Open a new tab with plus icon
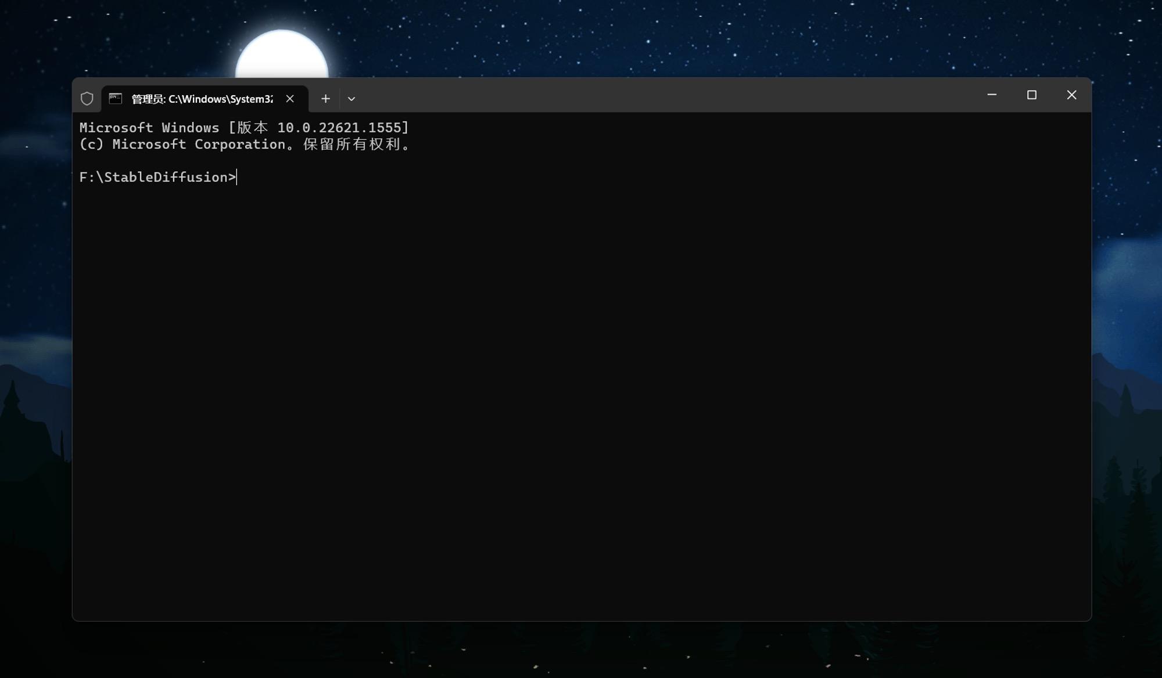 pyautogui.click(x=325, y=99)
